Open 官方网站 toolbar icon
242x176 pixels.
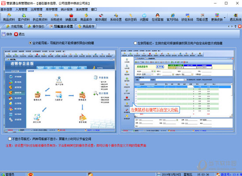click(x=172, y=17)
